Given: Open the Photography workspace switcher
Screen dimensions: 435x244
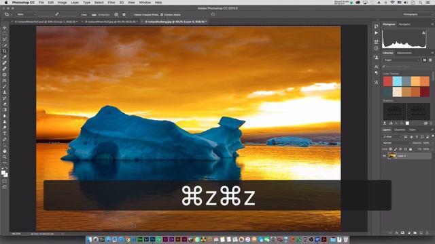Looking at the screenshot, I should [417, 14].
